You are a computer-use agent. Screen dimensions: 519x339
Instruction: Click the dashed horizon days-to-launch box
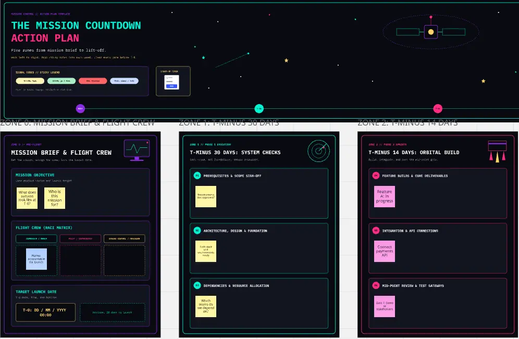113,312
